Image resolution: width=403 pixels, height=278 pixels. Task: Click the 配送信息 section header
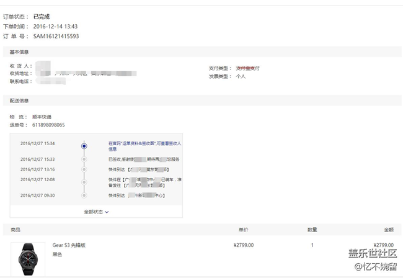[x=19, y=100]
